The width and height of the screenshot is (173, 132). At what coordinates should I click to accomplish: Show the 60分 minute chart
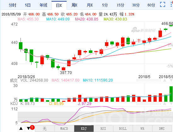[151, 5]
